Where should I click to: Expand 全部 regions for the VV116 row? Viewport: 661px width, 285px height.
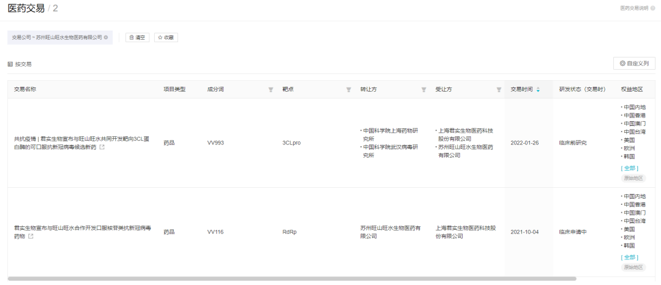point(629,257)
